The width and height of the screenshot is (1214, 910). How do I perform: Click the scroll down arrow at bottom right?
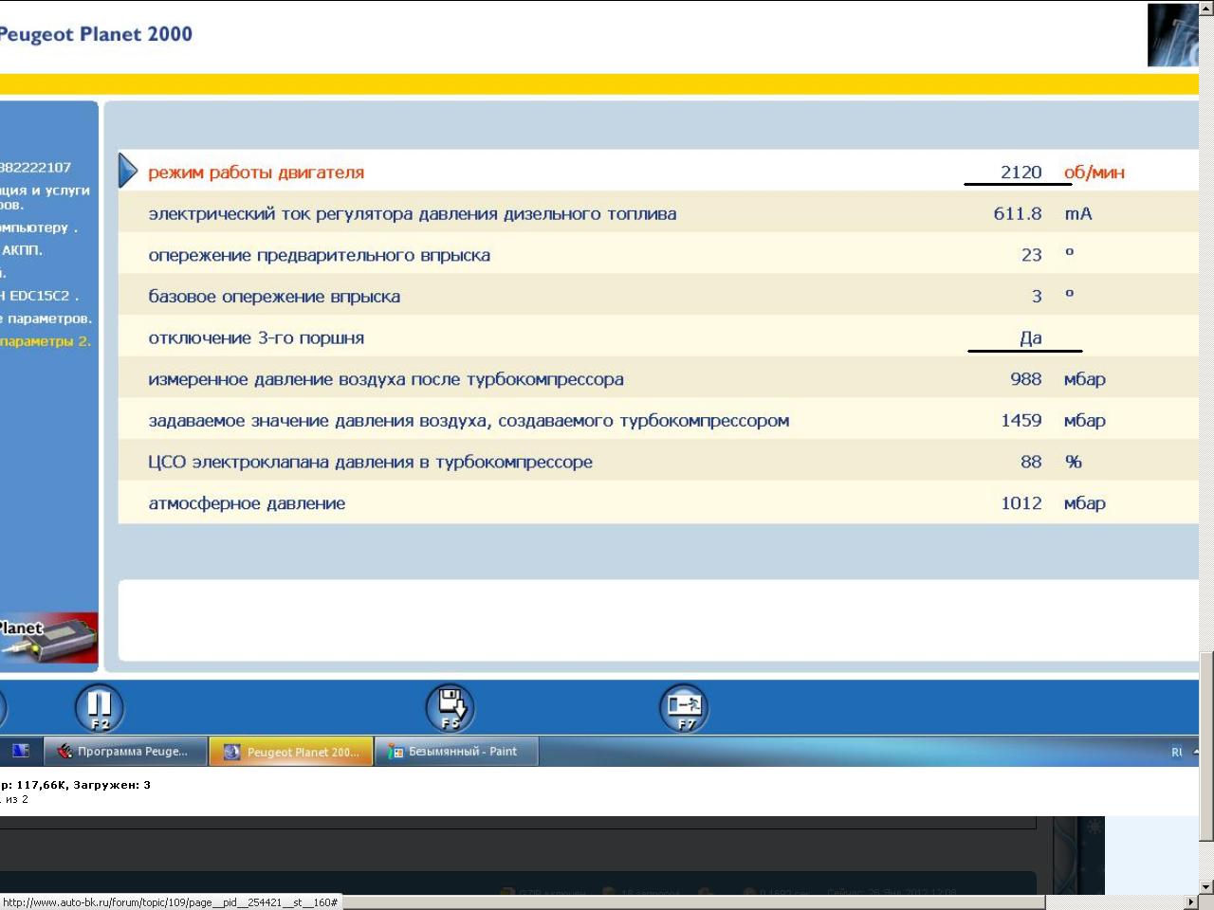pos(1206,887)
